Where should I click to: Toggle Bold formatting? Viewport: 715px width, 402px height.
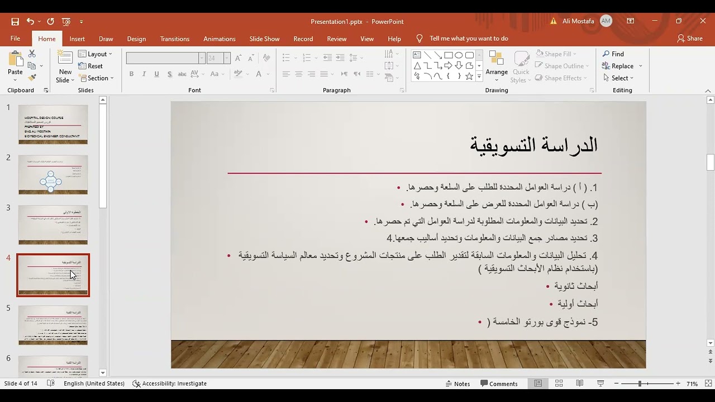coord(131,74)
